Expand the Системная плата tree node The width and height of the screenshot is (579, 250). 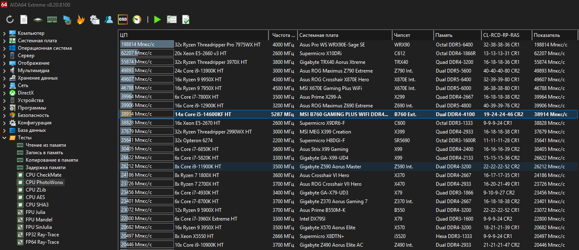point(4,41)
